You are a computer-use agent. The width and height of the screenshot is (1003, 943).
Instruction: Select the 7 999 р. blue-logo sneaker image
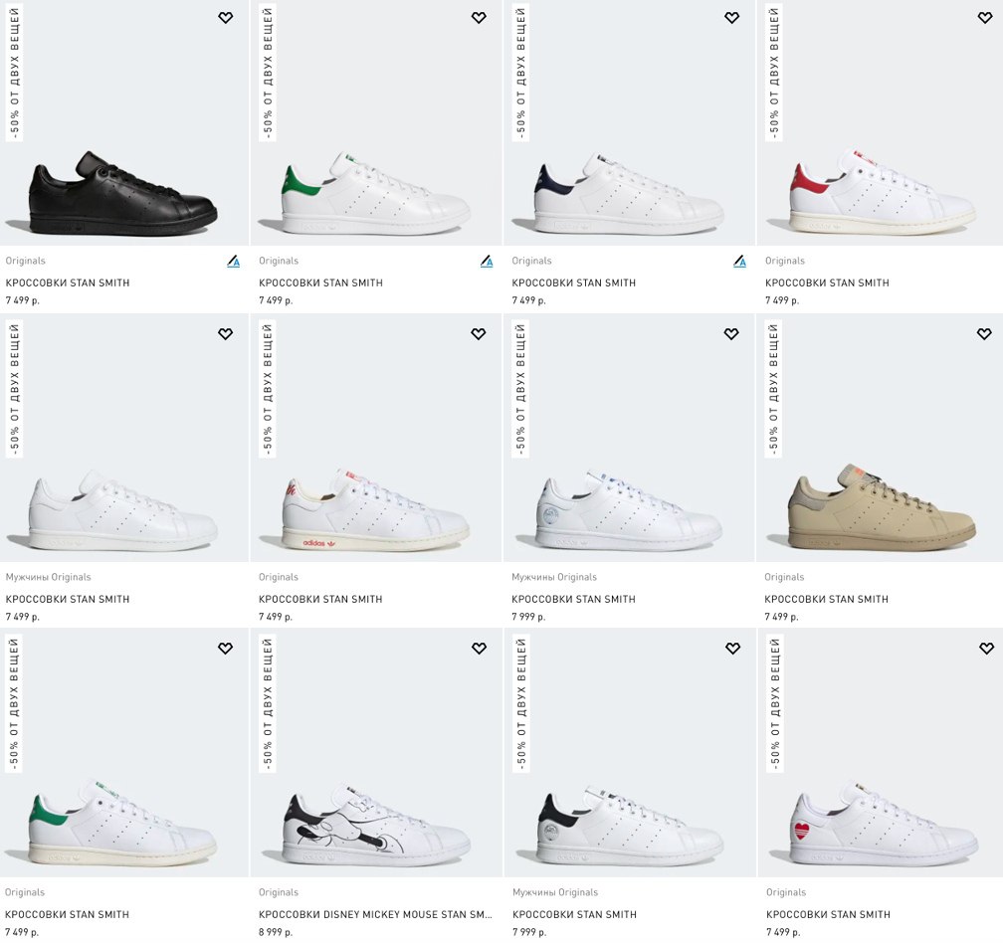click(629, 438)
